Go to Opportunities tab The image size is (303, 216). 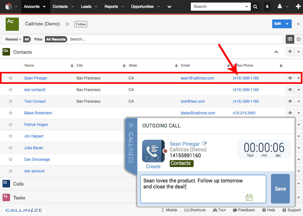pos(142,7)
